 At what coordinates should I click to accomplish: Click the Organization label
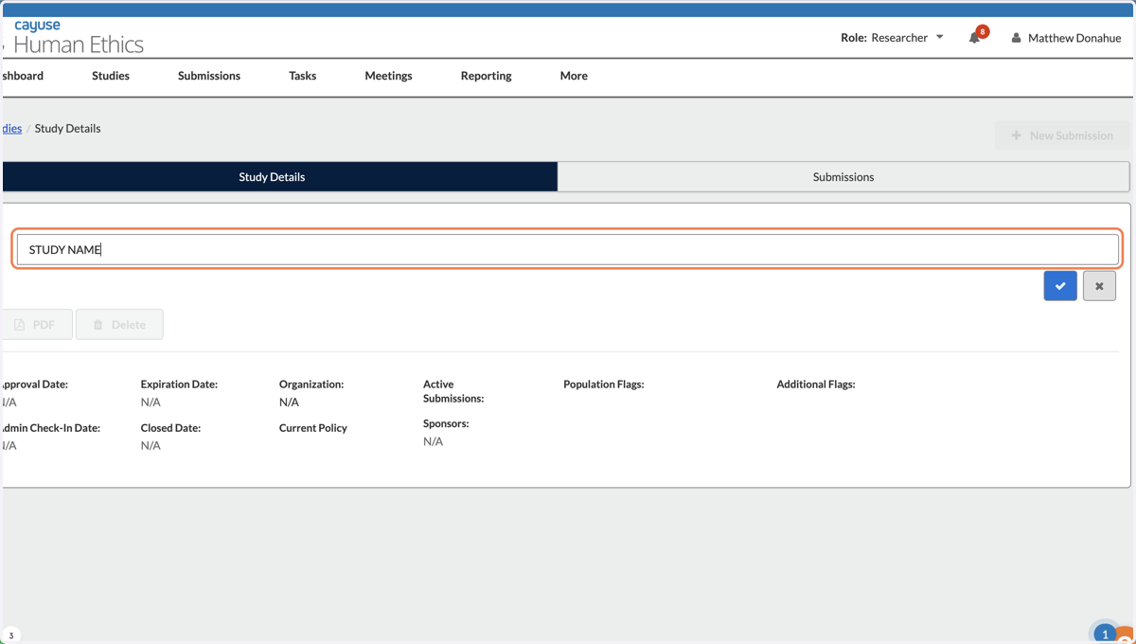pos(311,385)
